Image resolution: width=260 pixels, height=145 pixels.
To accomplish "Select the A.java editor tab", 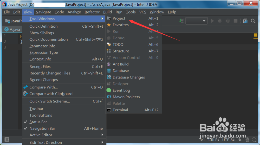I will [12, 29].
